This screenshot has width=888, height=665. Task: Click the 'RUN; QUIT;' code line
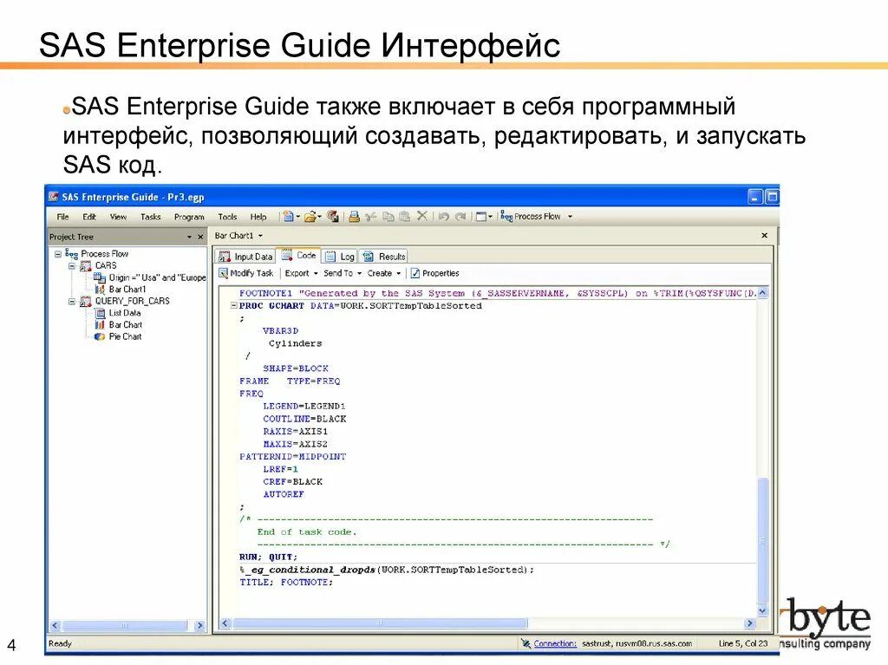(268, 557)
